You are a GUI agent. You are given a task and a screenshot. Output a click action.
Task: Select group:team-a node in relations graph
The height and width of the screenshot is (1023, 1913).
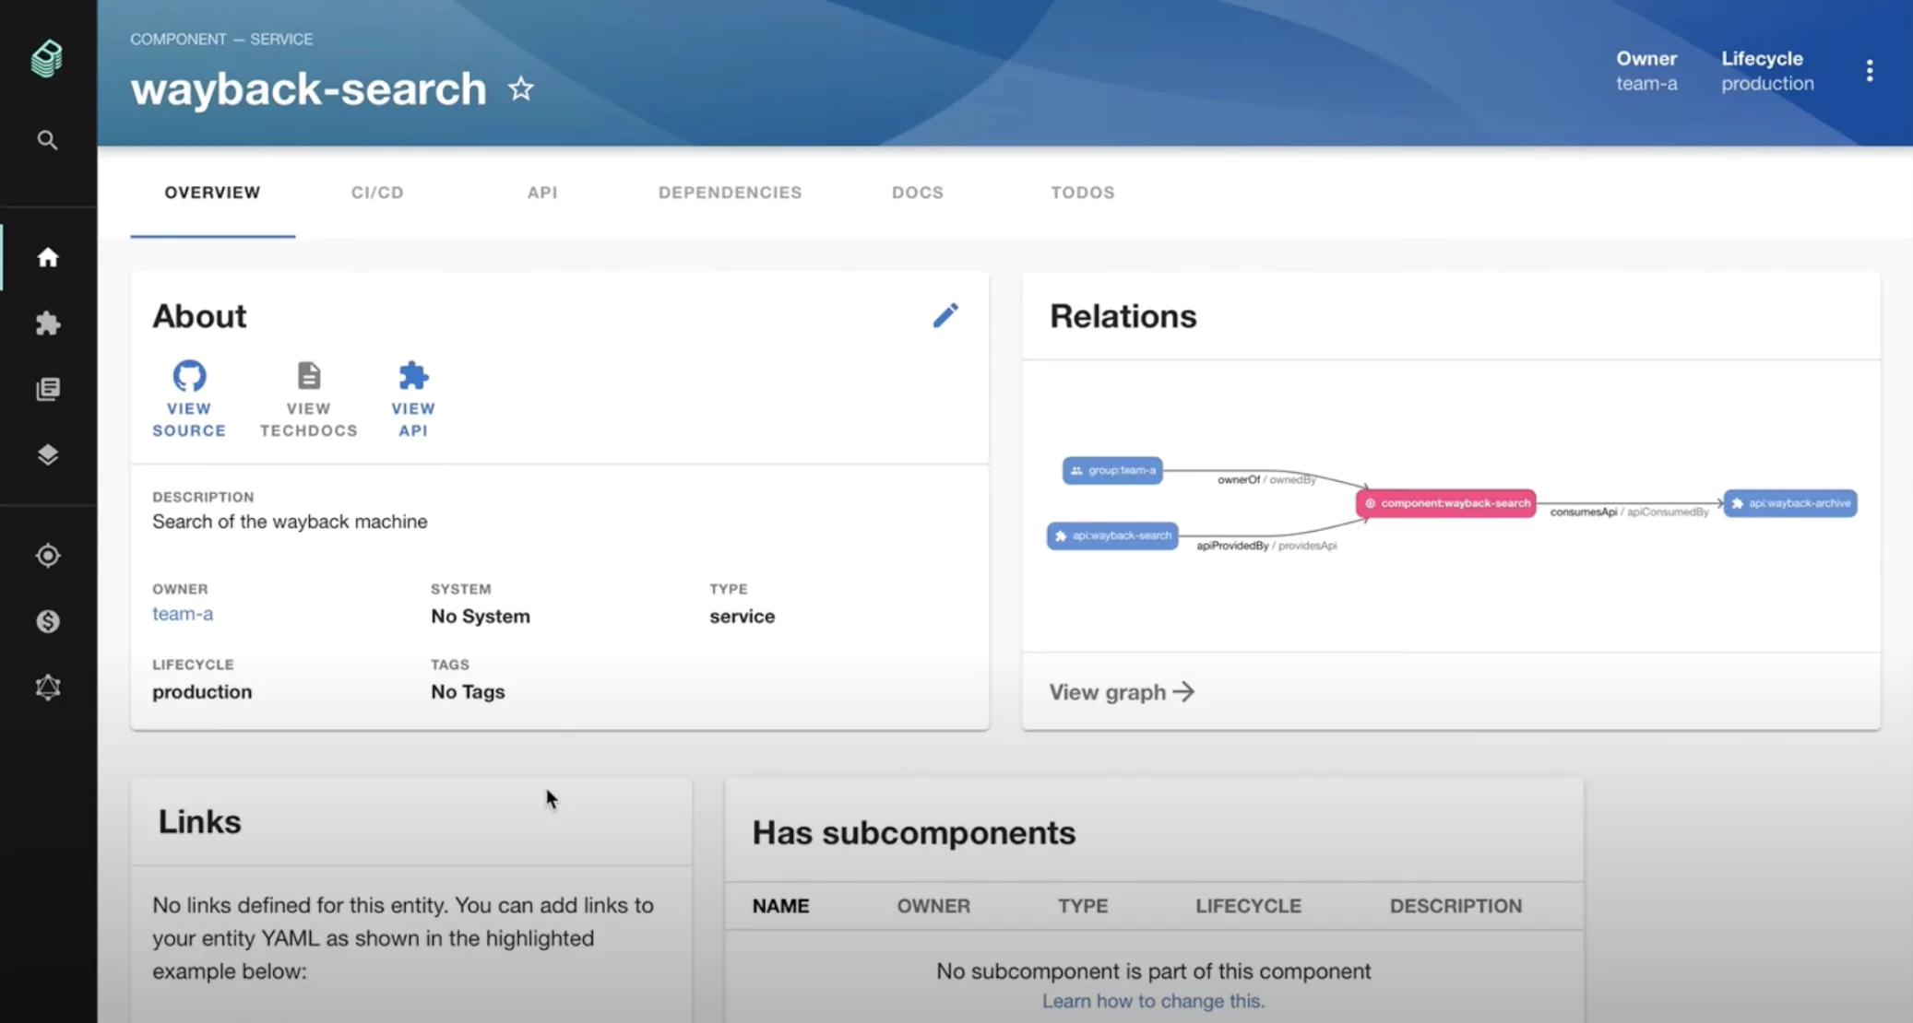click(1112, 470)
